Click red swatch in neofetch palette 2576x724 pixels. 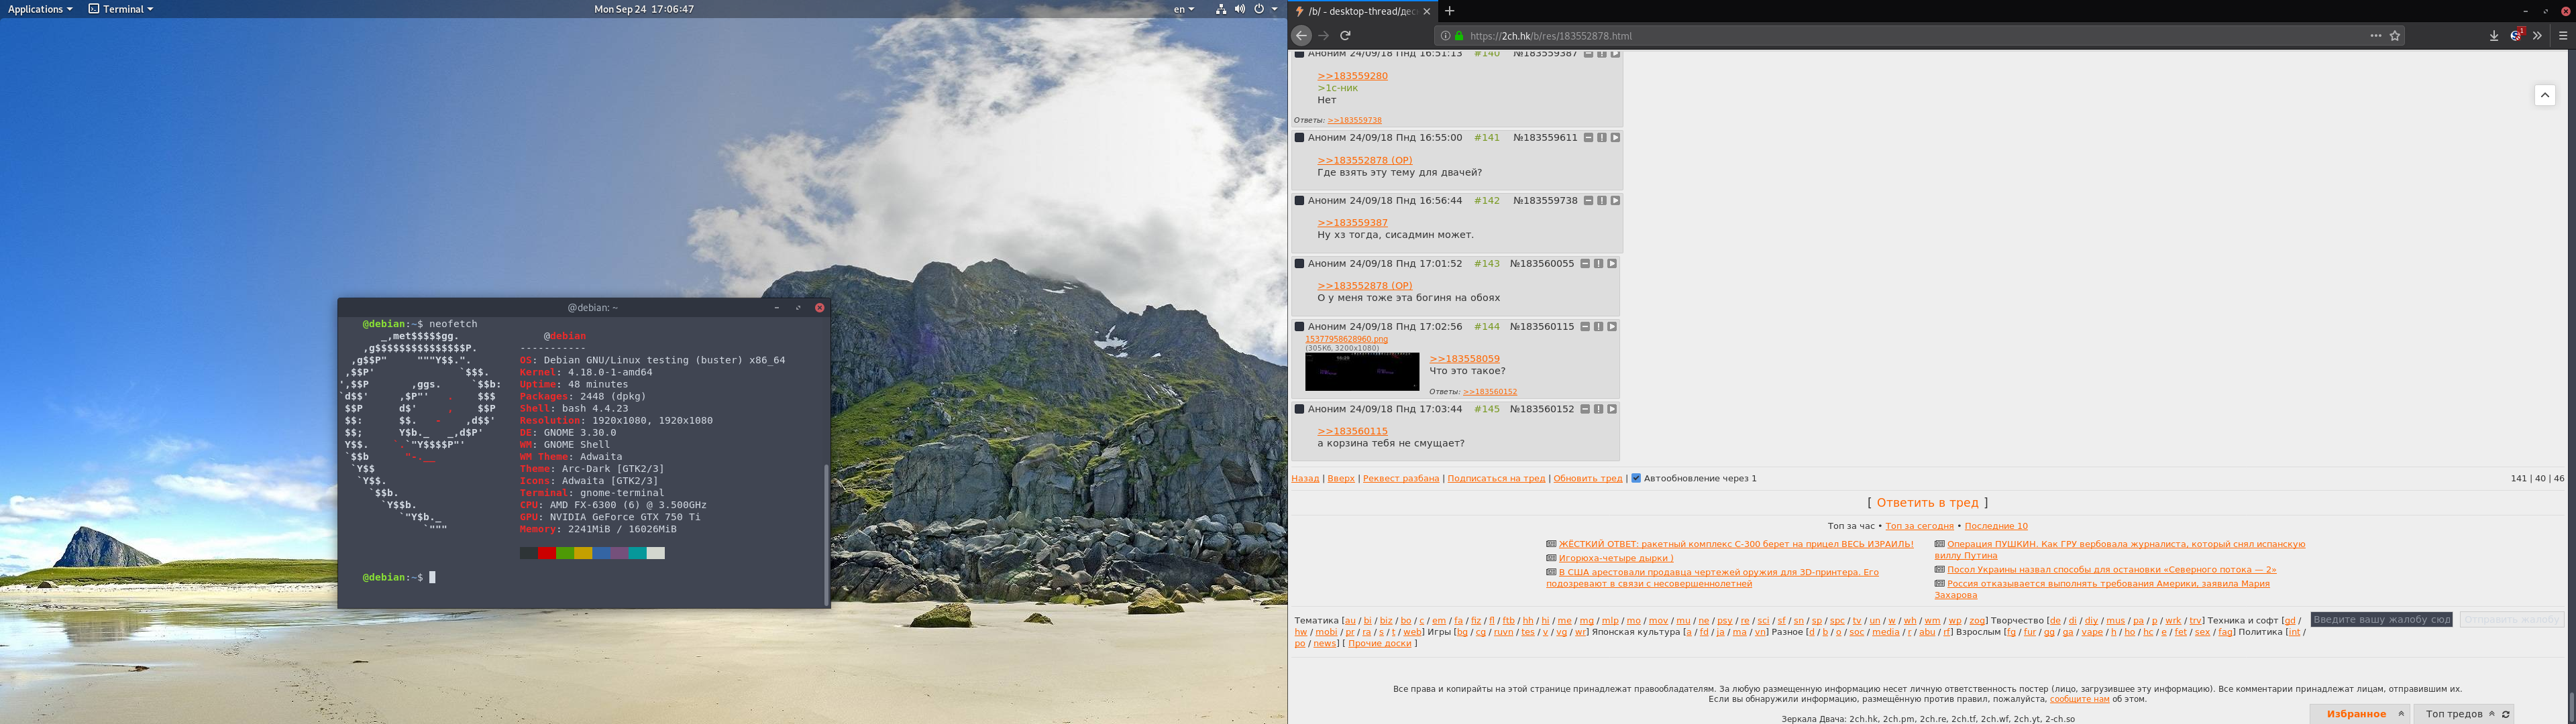coord(546,553)
